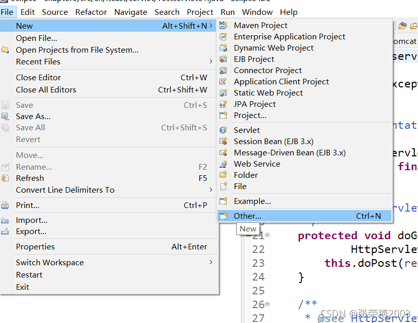Select Close All Editors entry

(x=108, y=90)
